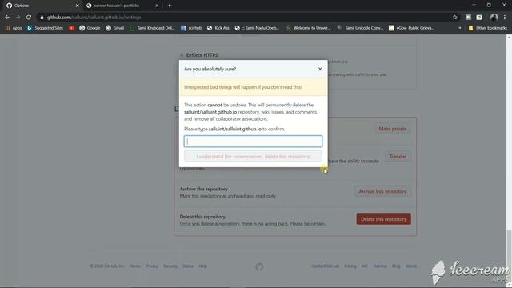Bookmark this page with the star icon

click(x=455, y=18)
